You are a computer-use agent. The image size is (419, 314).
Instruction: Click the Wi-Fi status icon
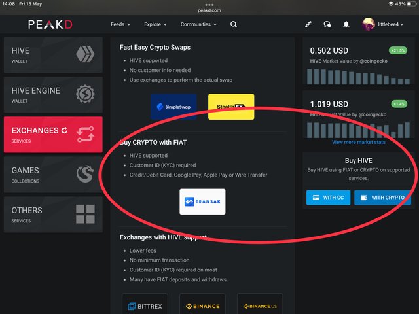[x=391, y=4]
